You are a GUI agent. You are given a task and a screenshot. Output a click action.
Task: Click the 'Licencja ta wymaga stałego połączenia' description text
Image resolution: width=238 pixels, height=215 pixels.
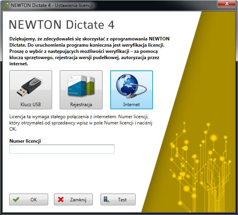click(x=81, y=123)
